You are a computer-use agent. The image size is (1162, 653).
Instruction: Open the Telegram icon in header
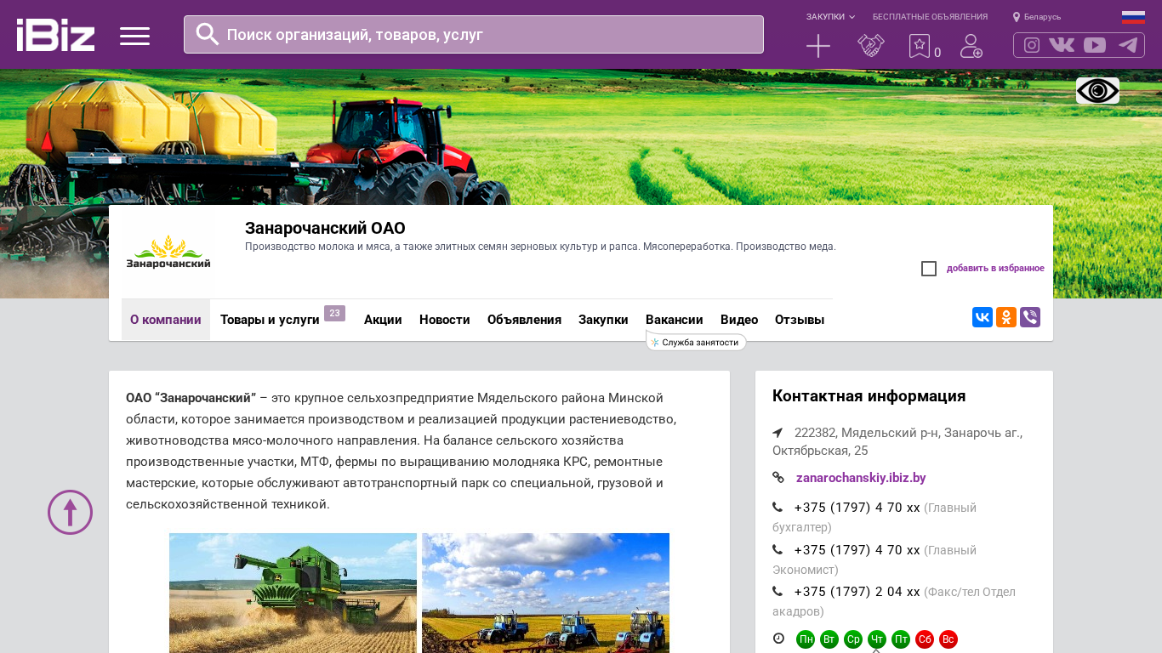1128,45
